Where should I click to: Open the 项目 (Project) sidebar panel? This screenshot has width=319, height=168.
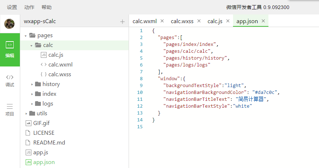tap(10, 109)
